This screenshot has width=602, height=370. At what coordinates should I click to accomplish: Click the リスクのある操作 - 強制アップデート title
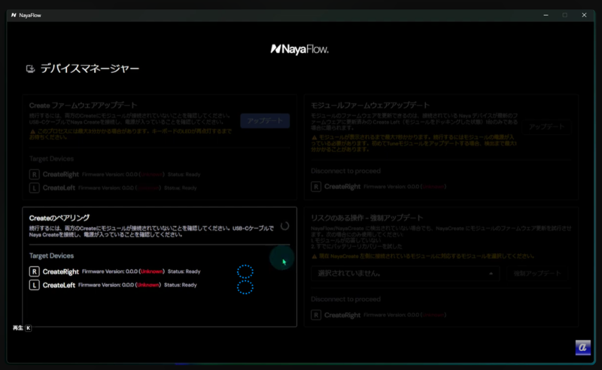[367, 218]
